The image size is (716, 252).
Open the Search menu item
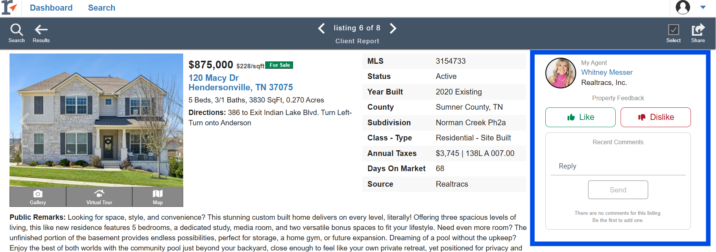click(x=101, y=8)
